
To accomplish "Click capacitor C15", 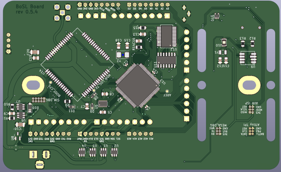I will [127, 46].
